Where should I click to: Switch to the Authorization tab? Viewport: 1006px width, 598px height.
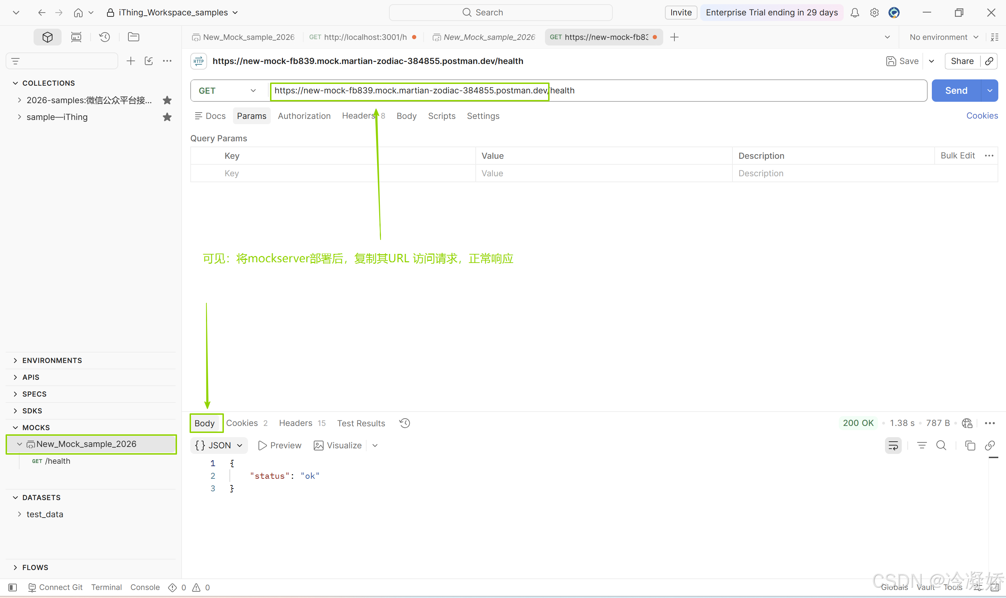pyautogui.click(x=304, y=116)
